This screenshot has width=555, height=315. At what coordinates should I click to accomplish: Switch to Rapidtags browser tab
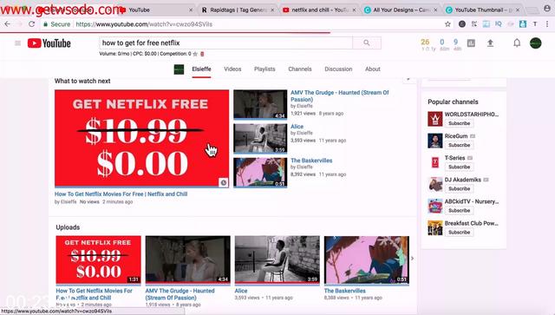tap(238, 10)
